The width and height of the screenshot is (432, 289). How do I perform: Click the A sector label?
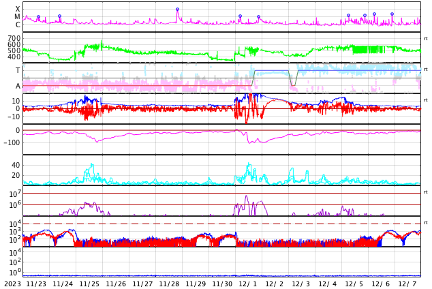[18, 86]
